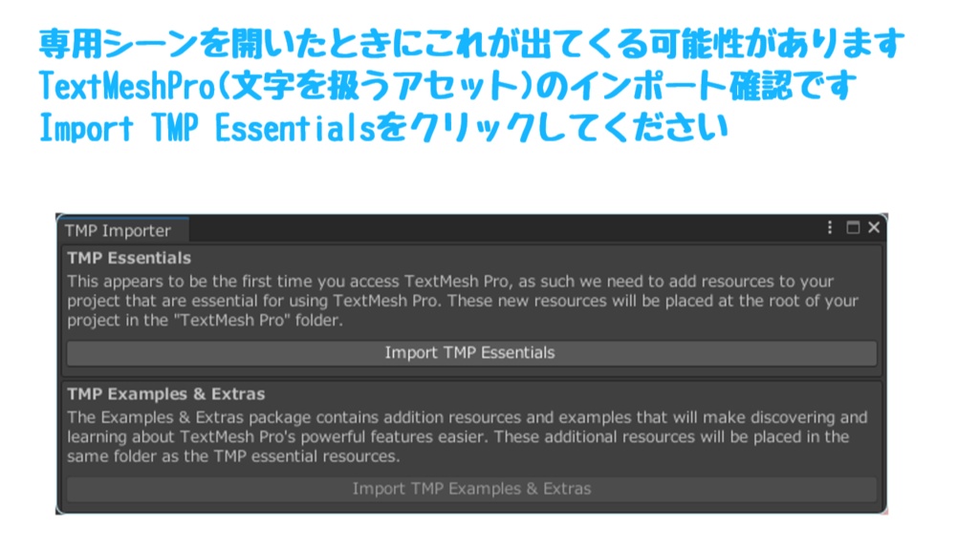Click the TMP Essentials description paragraph
The height and width of the screenshot is (550, 979).
[463, 301]
